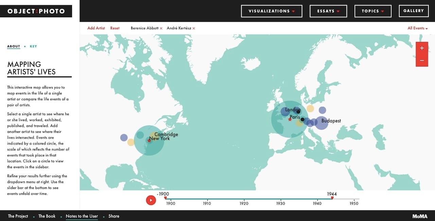Open the Gallery page

(414, 11)
